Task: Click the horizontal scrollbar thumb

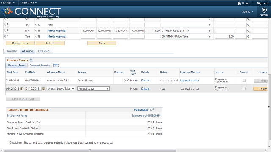Action: [x=90, y=150]
